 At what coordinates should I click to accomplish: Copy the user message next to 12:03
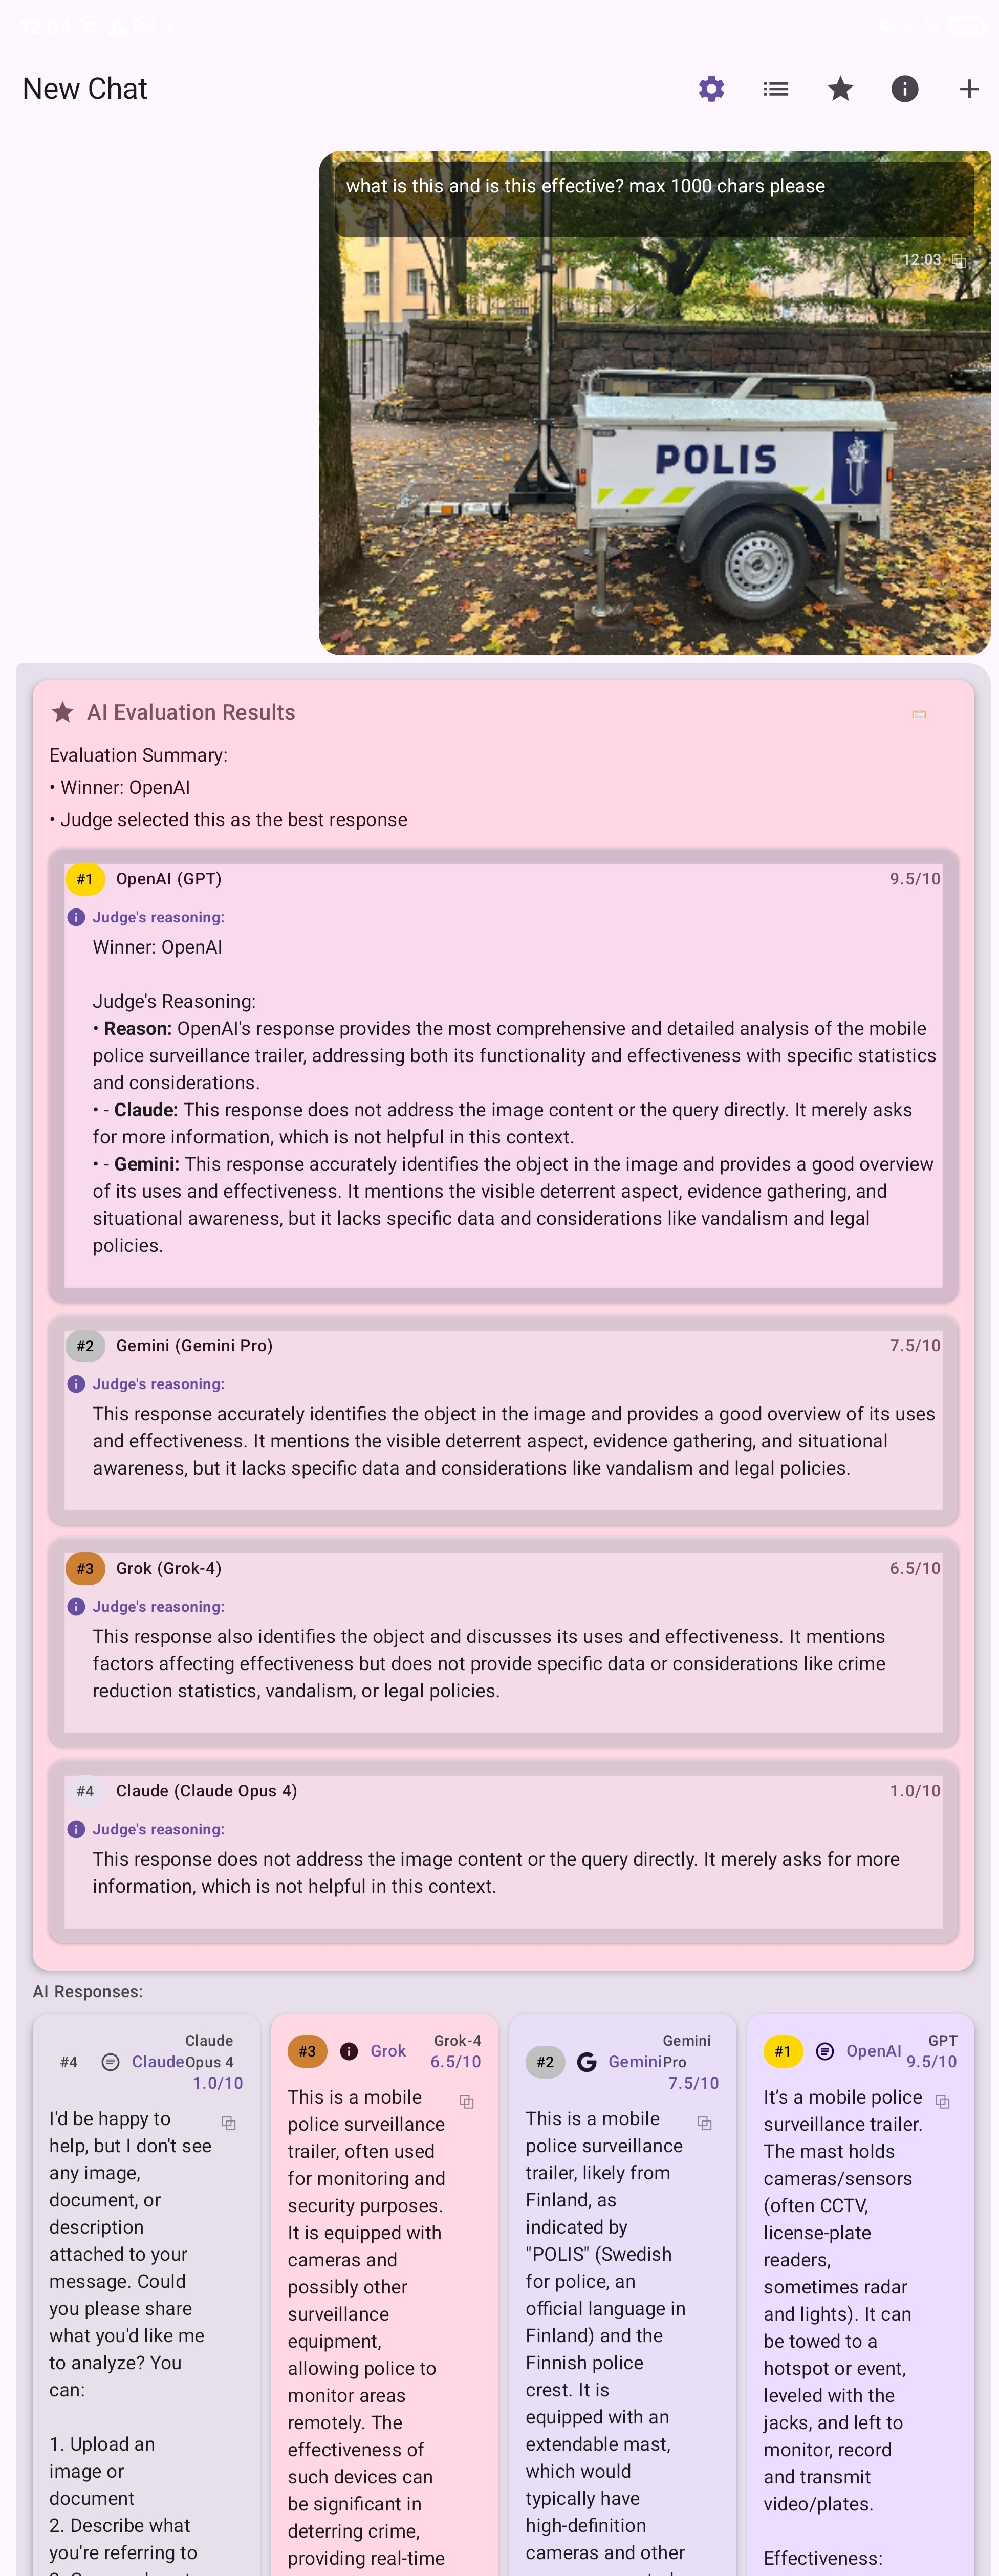(x=958, y=261)
